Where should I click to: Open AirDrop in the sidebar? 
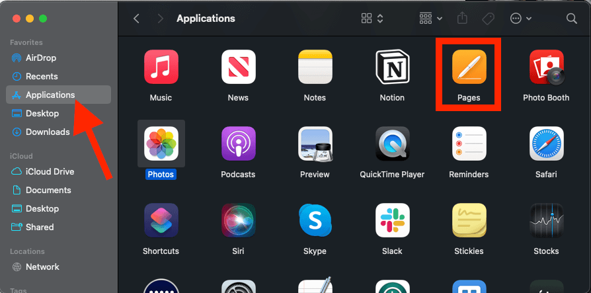[58, 58]
